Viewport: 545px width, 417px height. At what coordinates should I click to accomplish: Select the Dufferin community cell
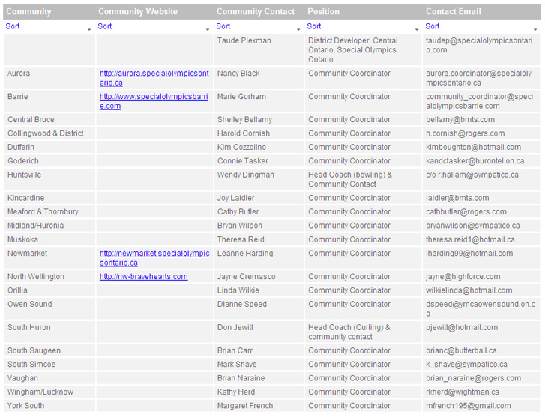49,148
